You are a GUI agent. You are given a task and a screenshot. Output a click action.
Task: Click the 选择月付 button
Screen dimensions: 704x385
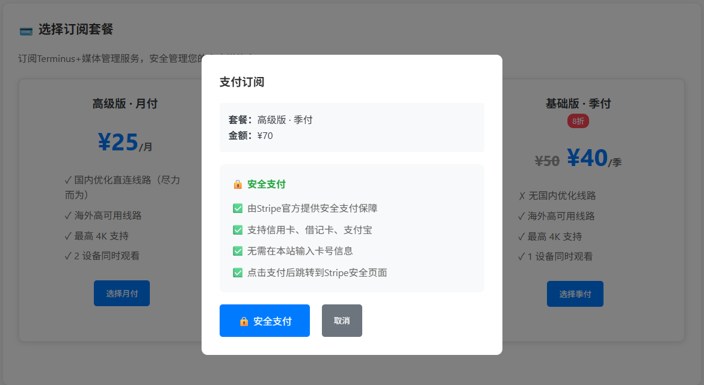pyautogui.click(x=122, y=293)
